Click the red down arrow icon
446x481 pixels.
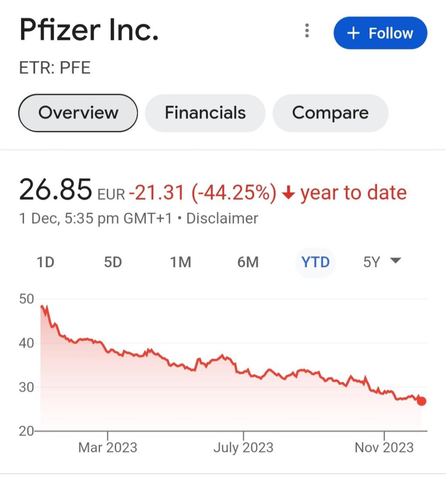pos(288,193)
